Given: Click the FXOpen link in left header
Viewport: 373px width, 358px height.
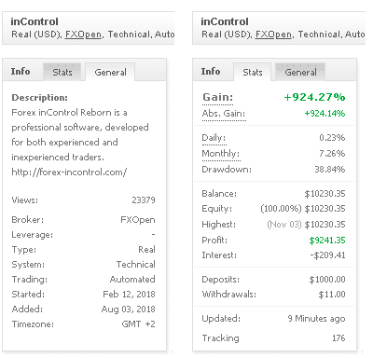Looking at the screenshot, I should (83, 34).
